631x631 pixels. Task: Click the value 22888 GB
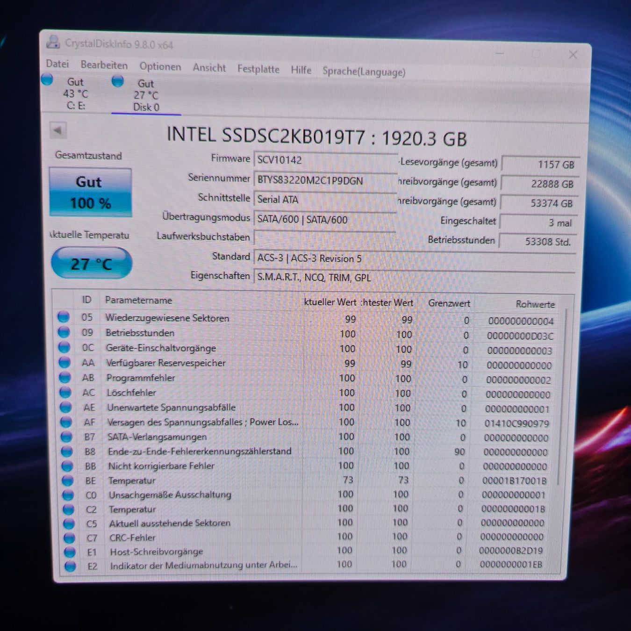coord(540,184)
